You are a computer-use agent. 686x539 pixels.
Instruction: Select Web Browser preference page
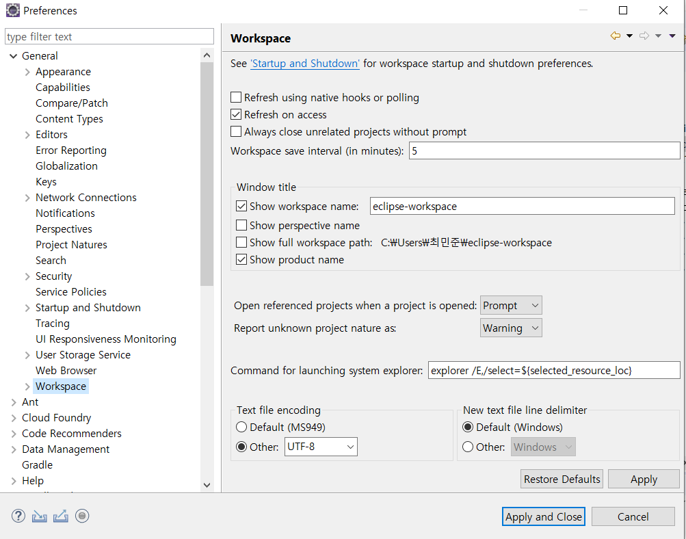[66, 371]
